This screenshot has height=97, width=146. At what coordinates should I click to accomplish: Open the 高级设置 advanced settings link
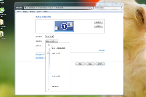[102, 50]
